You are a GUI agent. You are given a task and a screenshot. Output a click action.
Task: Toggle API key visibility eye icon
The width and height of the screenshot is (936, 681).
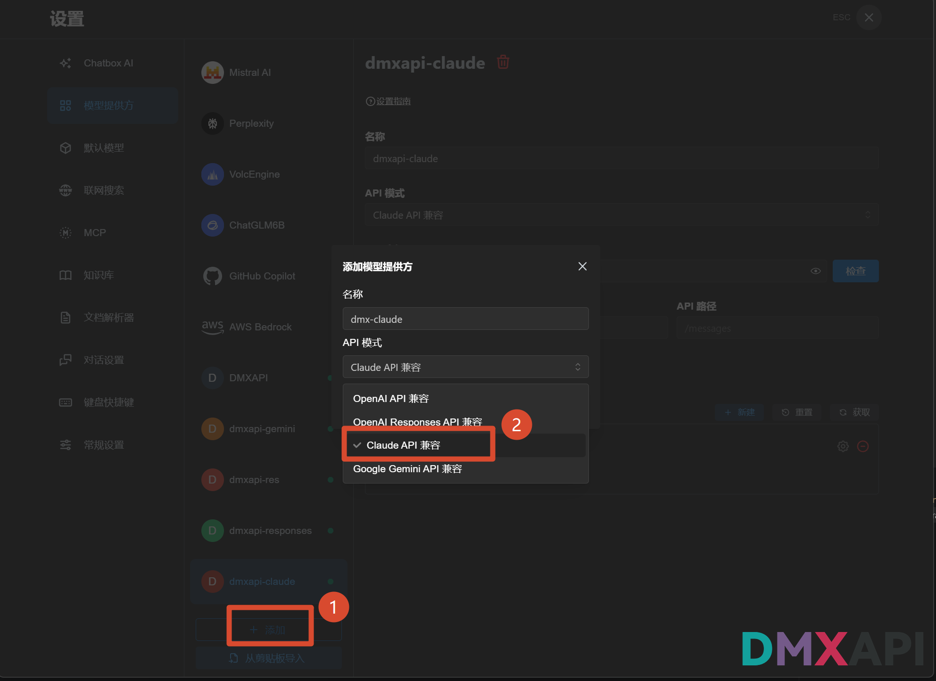pyautogui.click(x=816, y=271)
